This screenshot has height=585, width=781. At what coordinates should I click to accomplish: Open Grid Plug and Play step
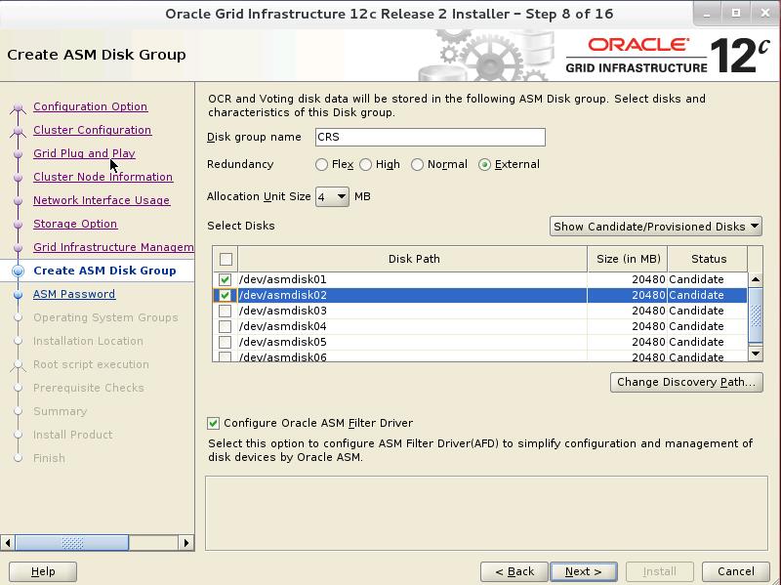coord(84,153)
